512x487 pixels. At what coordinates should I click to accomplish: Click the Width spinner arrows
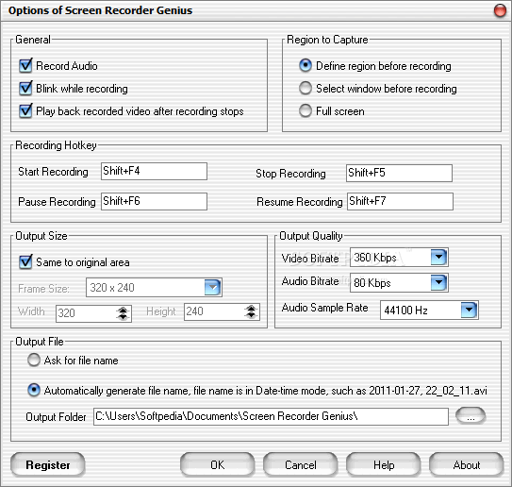(123, 313)
